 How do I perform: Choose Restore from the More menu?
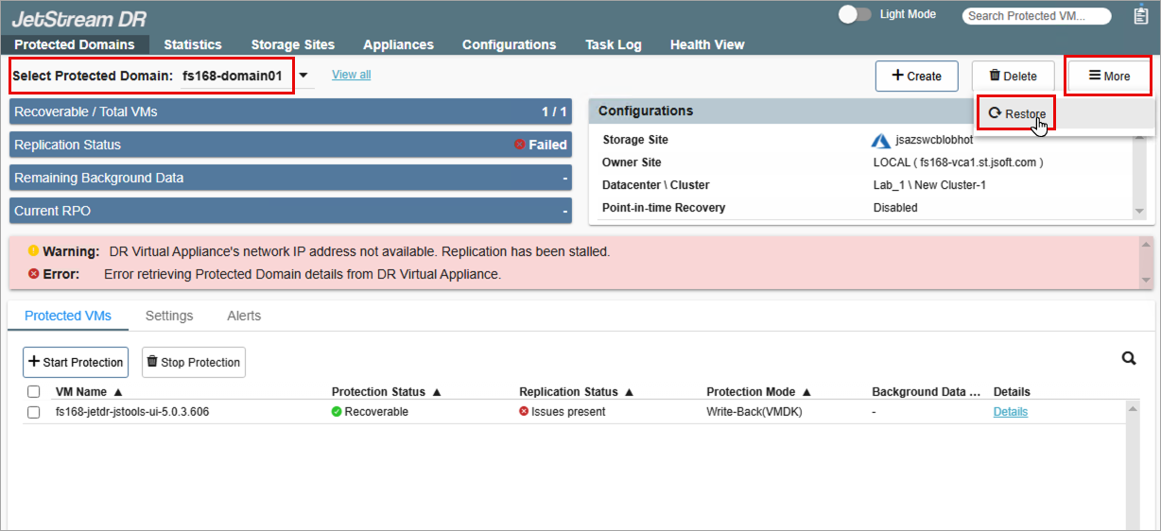(1016, 114)
